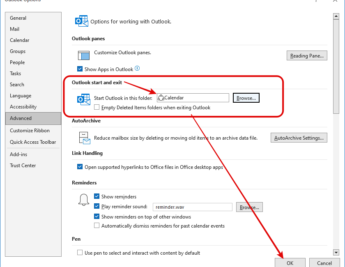The height and width of the screenshot is (267, 345).
Task: Open Quick Access Toolbar category
Action: [33, 142]
